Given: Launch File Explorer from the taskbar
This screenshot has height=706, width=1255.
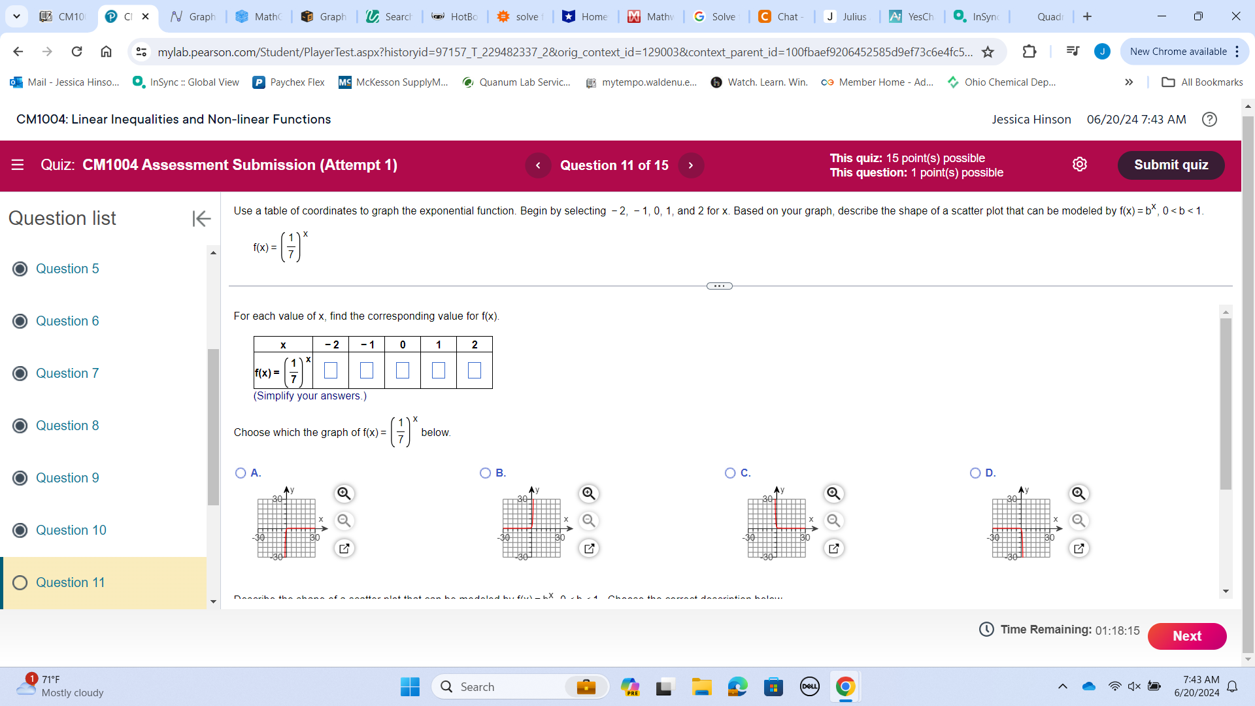Looking at the screenshot, I should click(x=702, y=686).
